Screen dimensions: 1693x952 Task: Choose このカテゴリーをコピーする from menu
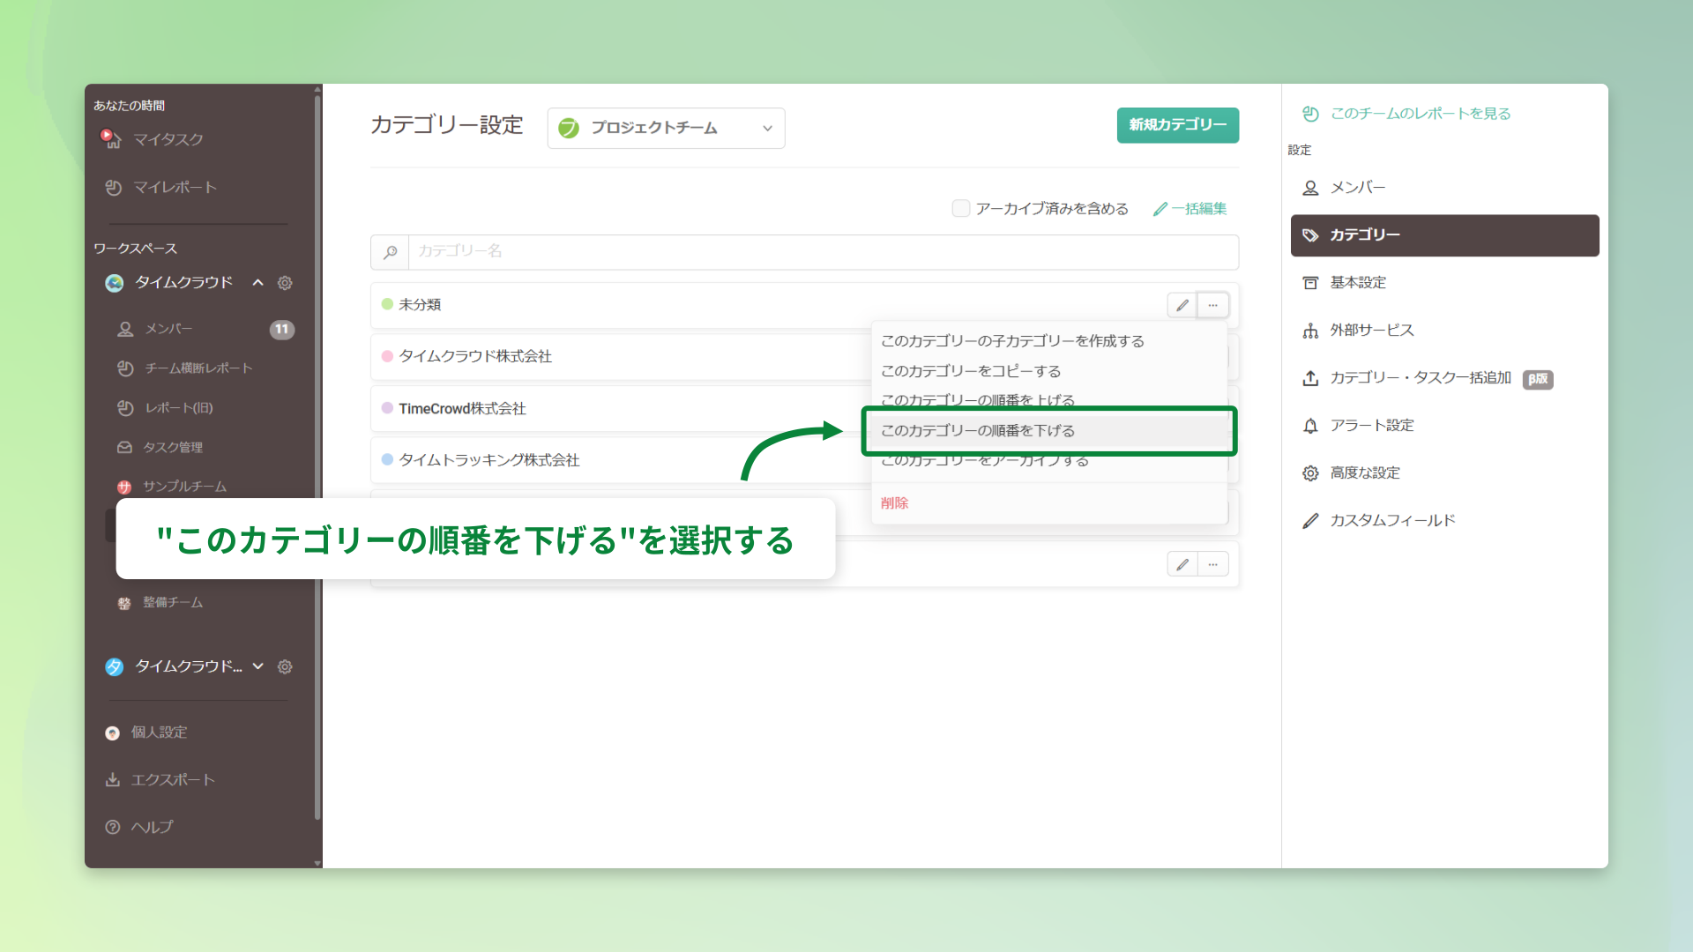click(x=971, y=371)
